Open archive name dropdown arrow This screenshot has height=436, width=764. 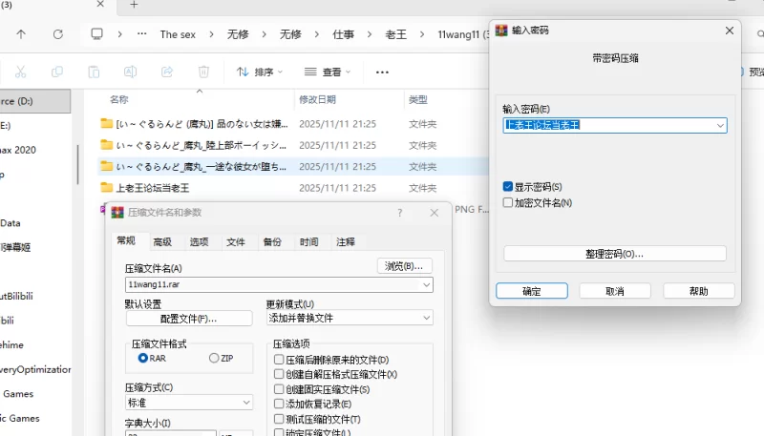pos(426,284)
